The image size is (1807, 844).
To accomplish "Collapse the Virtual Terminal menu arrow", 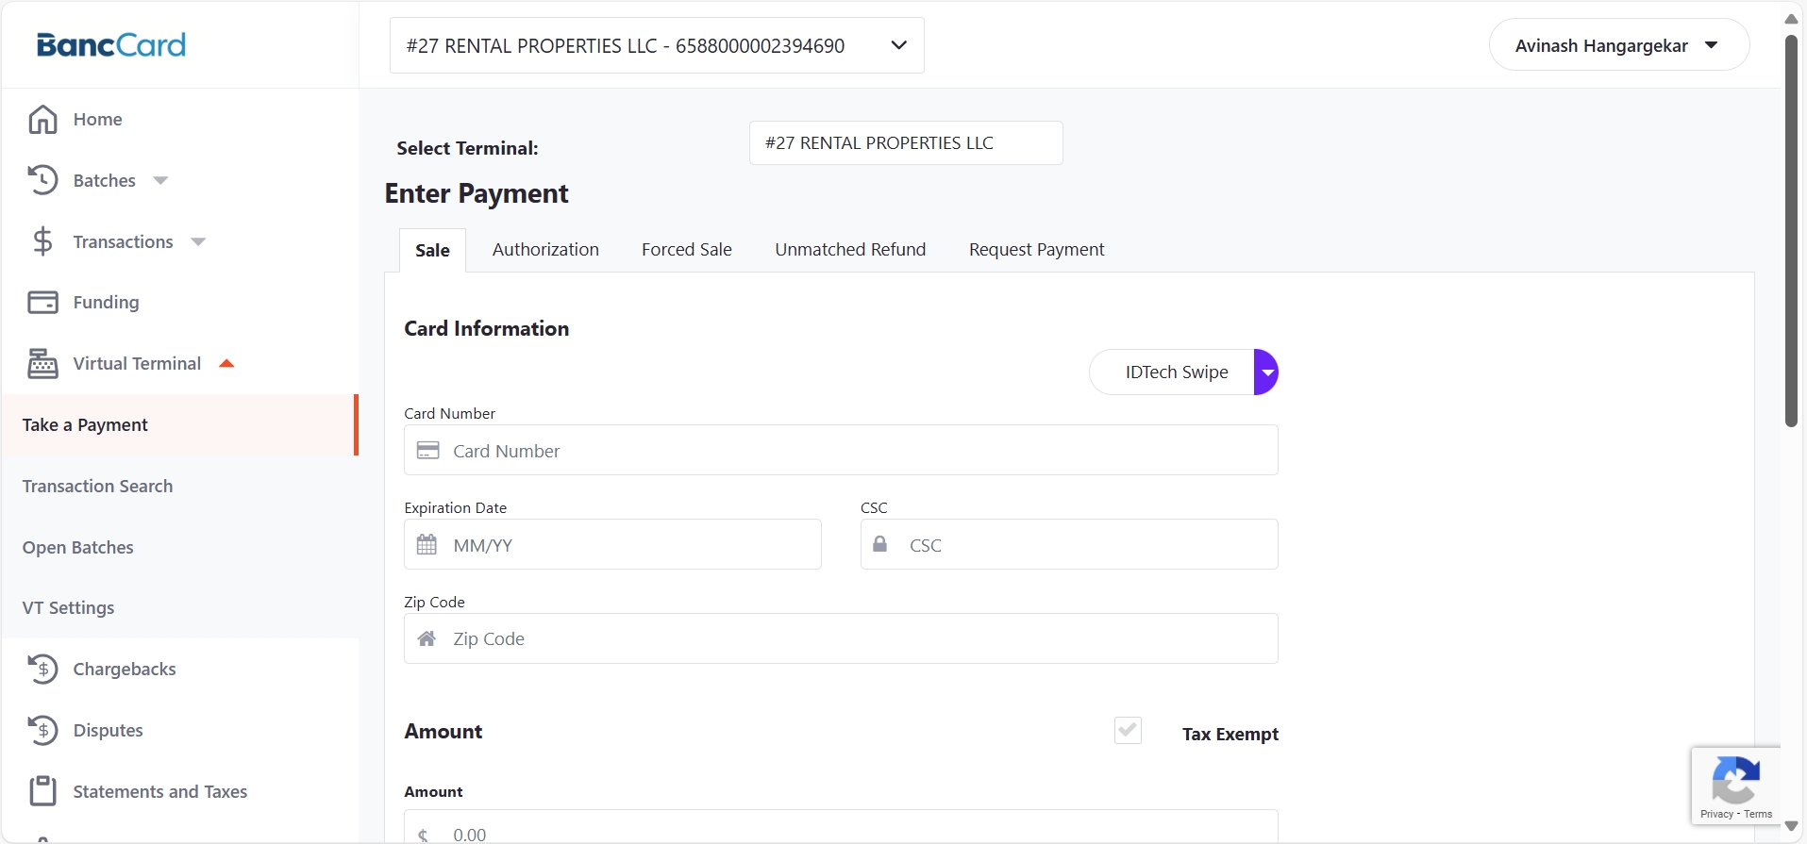I will 226,364.
